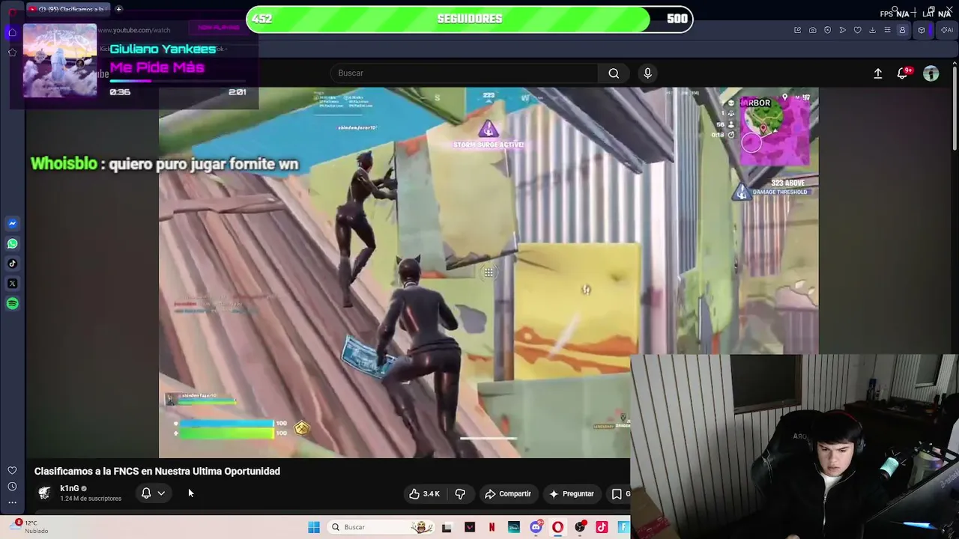Screen dimensions: 959x539
Task: Open WhatsApp in the Opera sidebar
Action: coord(12,243)
